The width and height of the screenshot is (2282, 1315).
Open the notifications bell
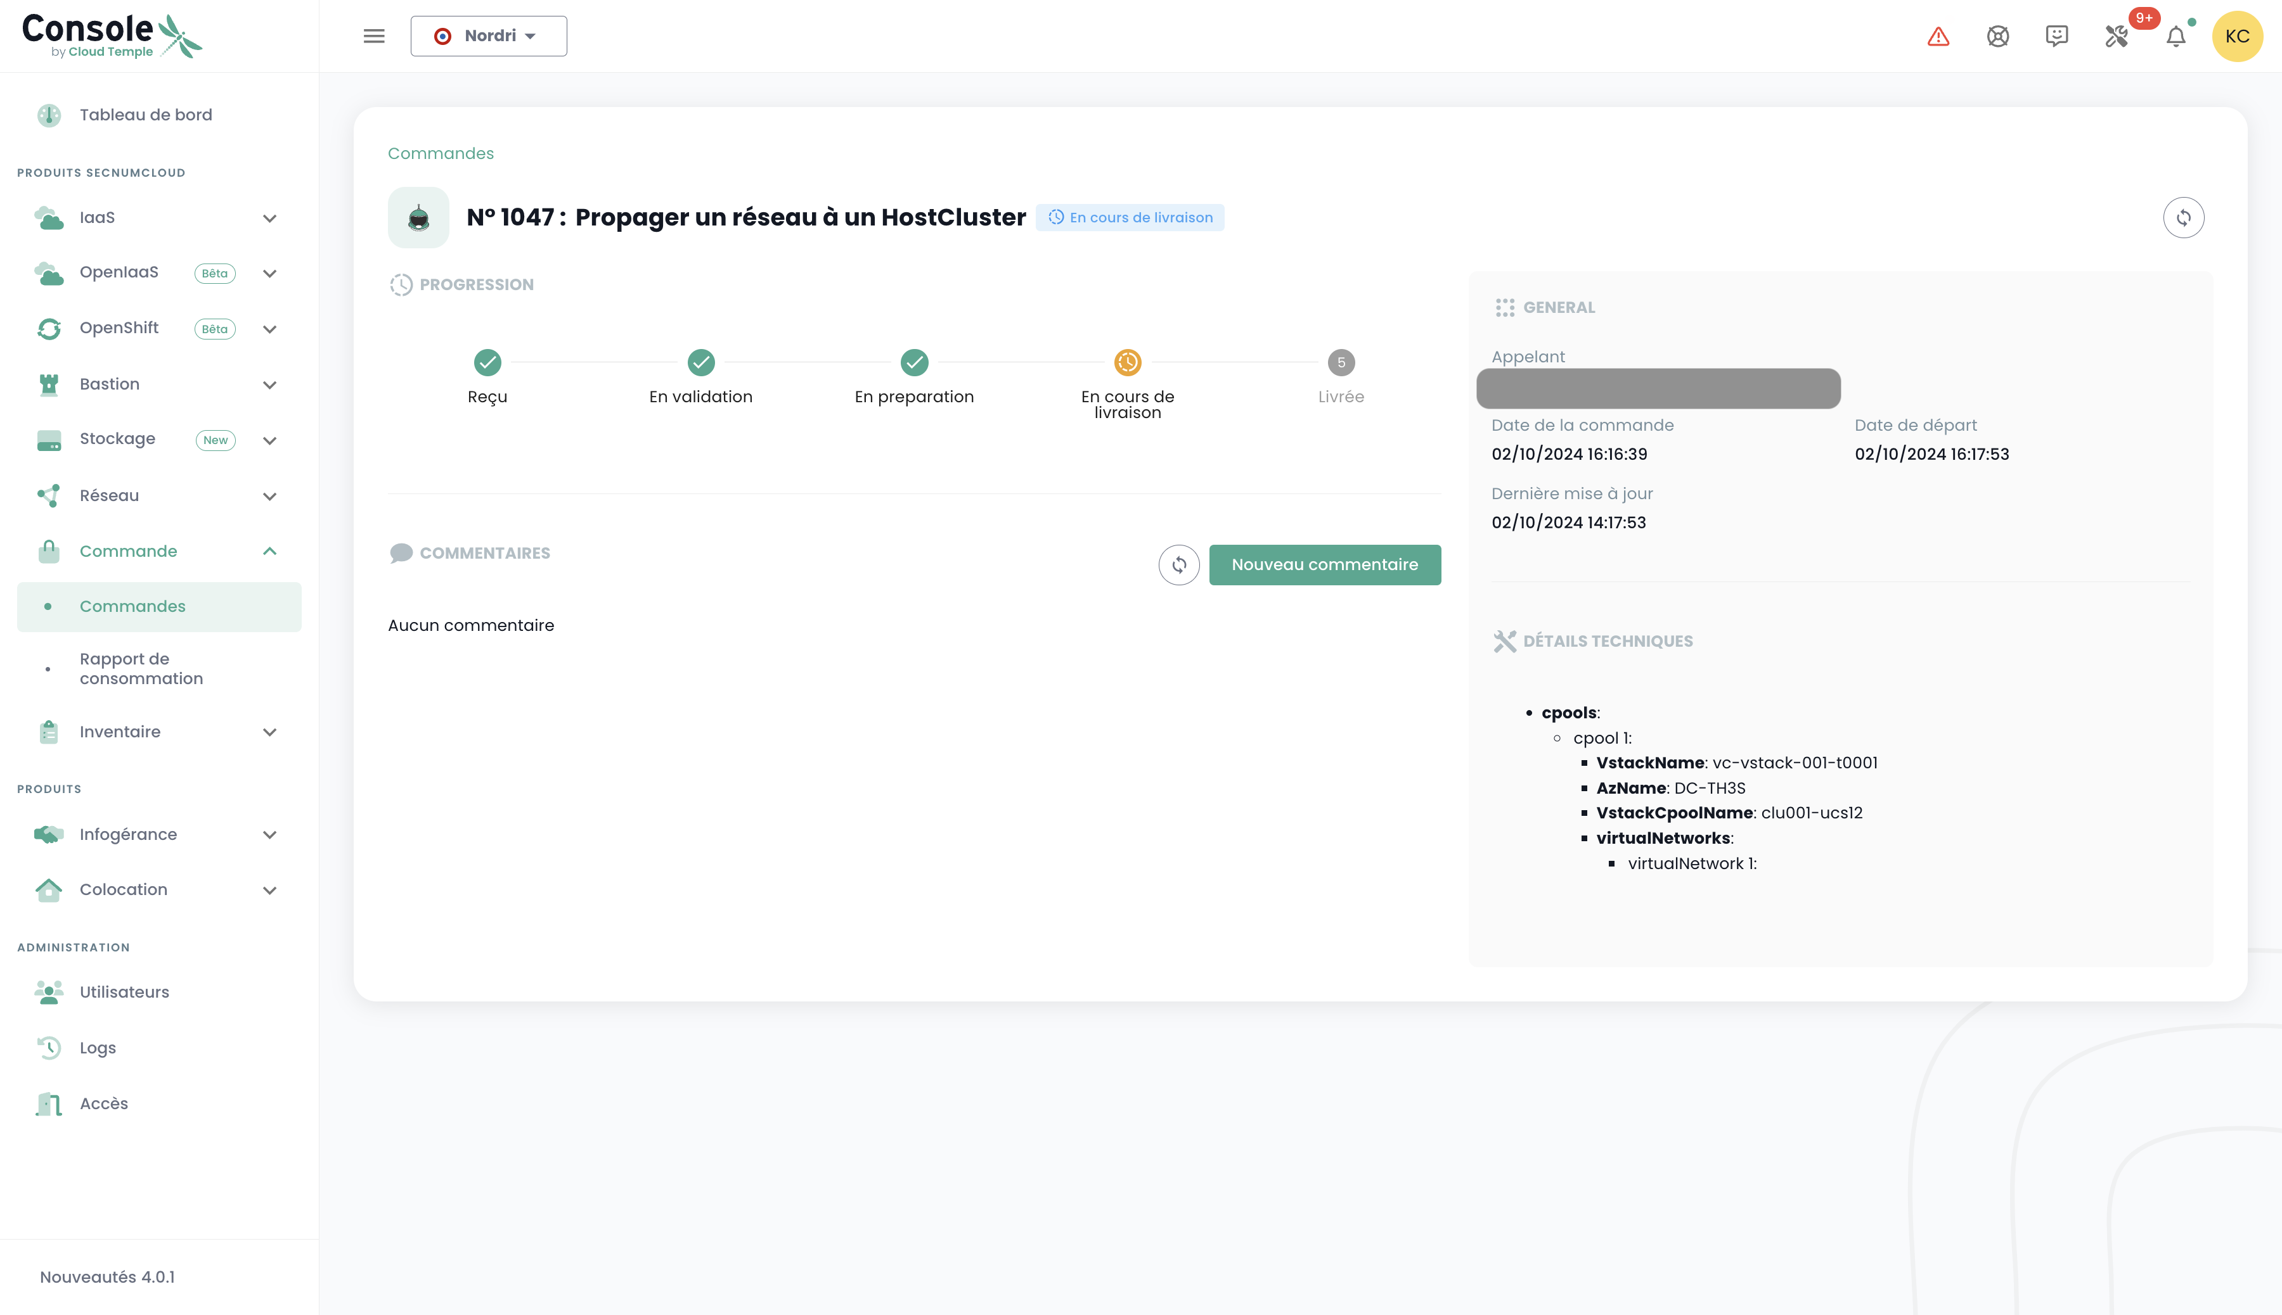coord(2176,36)
